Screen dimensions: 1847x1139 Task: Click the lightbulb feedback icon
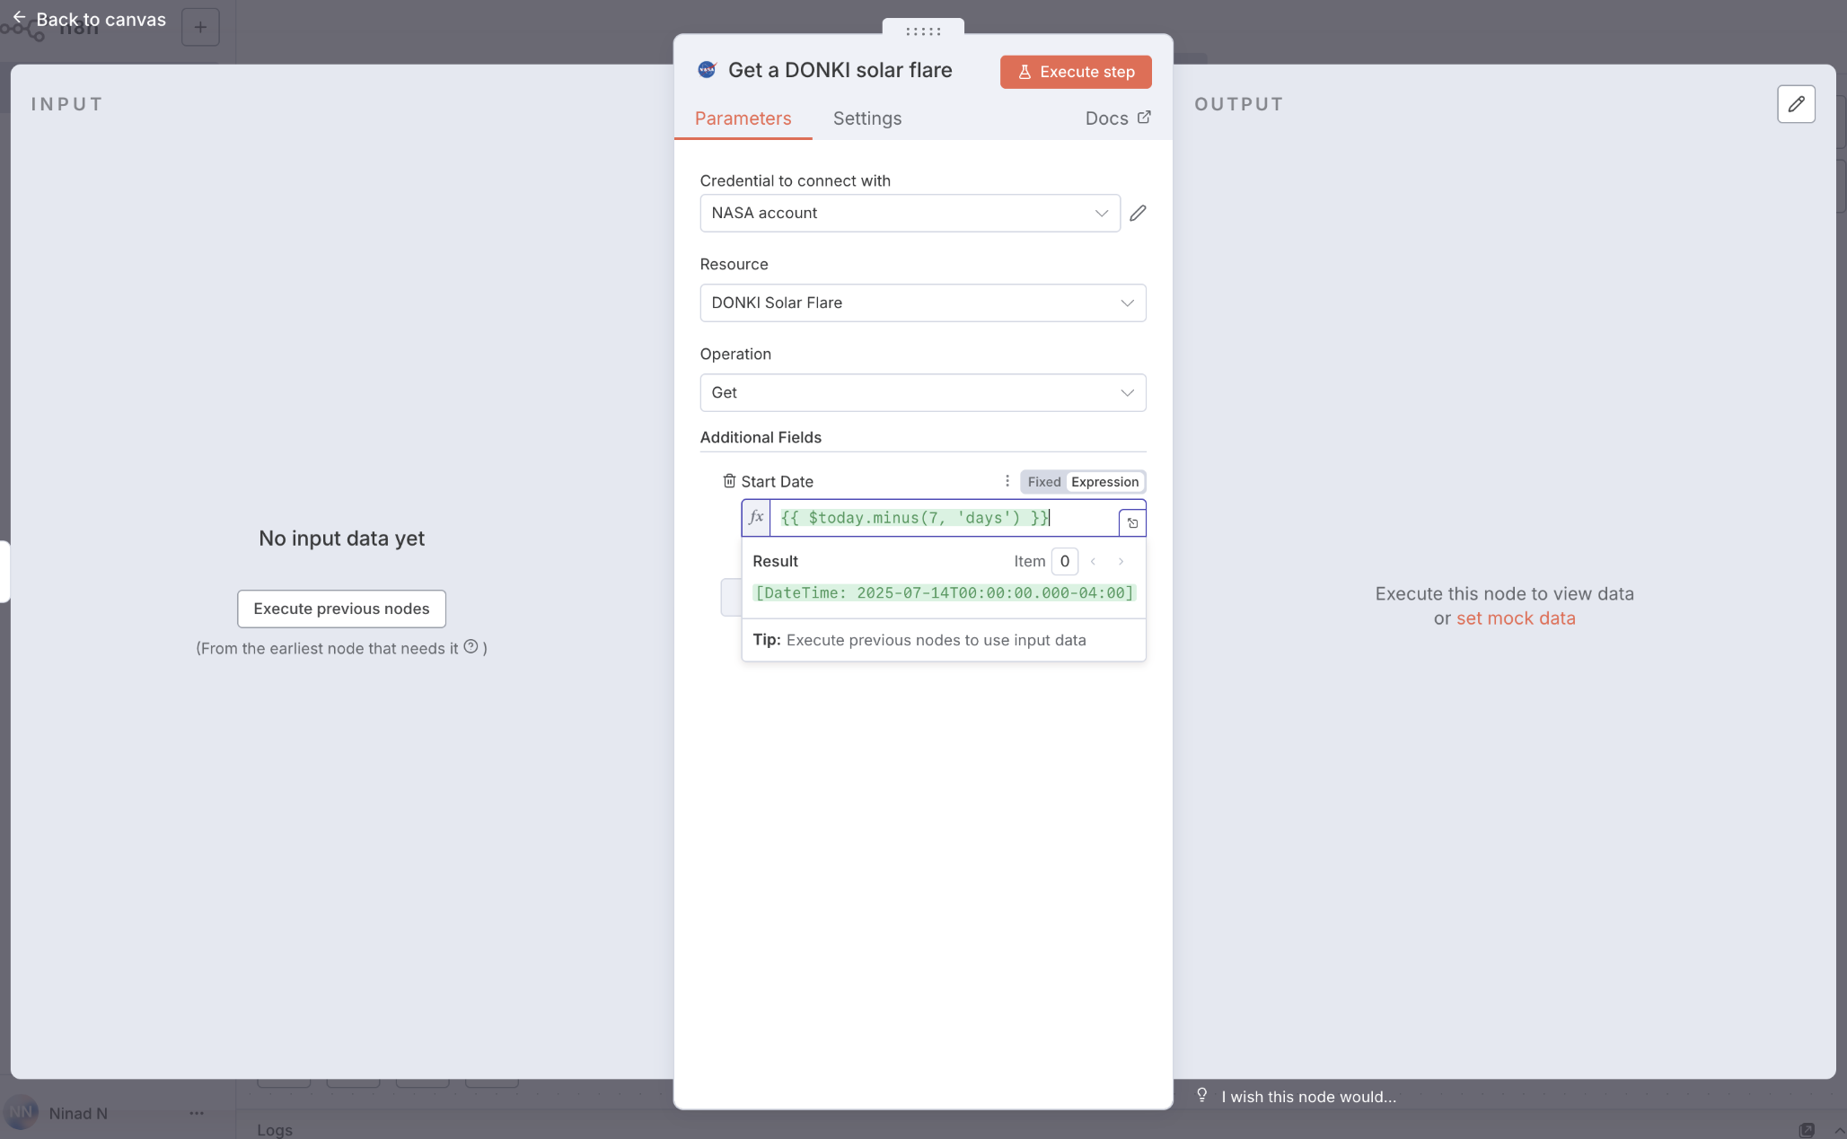[1201, 1095]
